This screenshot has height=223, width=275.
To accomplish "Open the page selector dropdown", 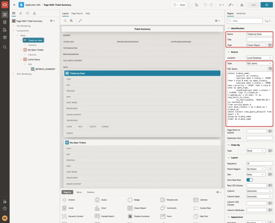I will (176, 5).
